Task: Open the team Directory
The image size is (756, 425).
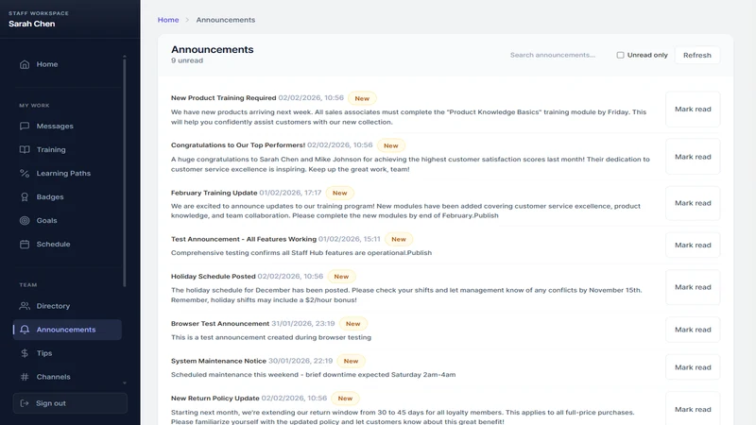Action: pos(67,305)
